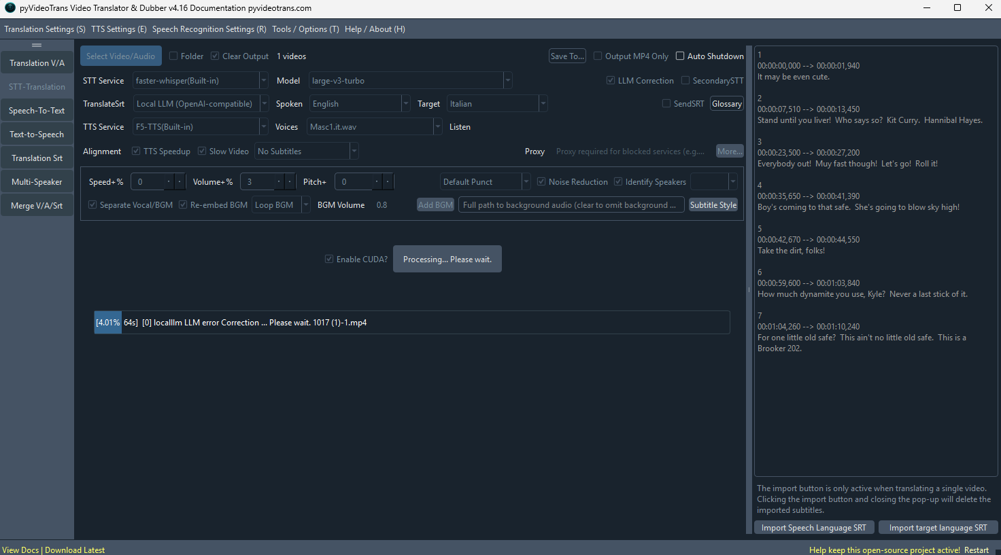Open the TranslateSrt Local LLM dropdown
The width and height of the screenshot is (1001, 555).
click(x=201, y=104)
